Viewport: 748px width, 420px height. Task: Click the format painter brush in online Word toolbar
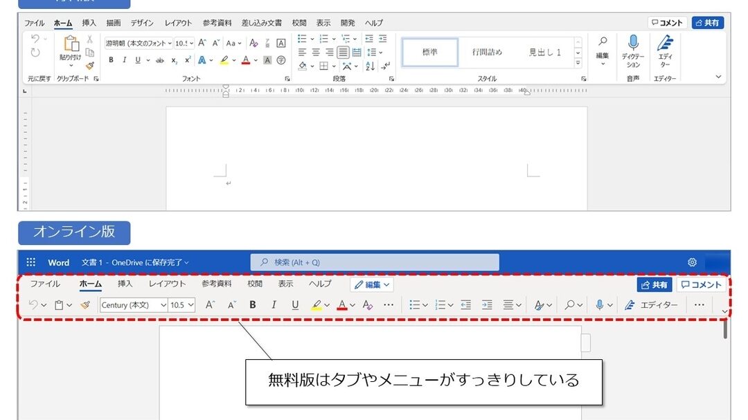click(x=85, y=304)
